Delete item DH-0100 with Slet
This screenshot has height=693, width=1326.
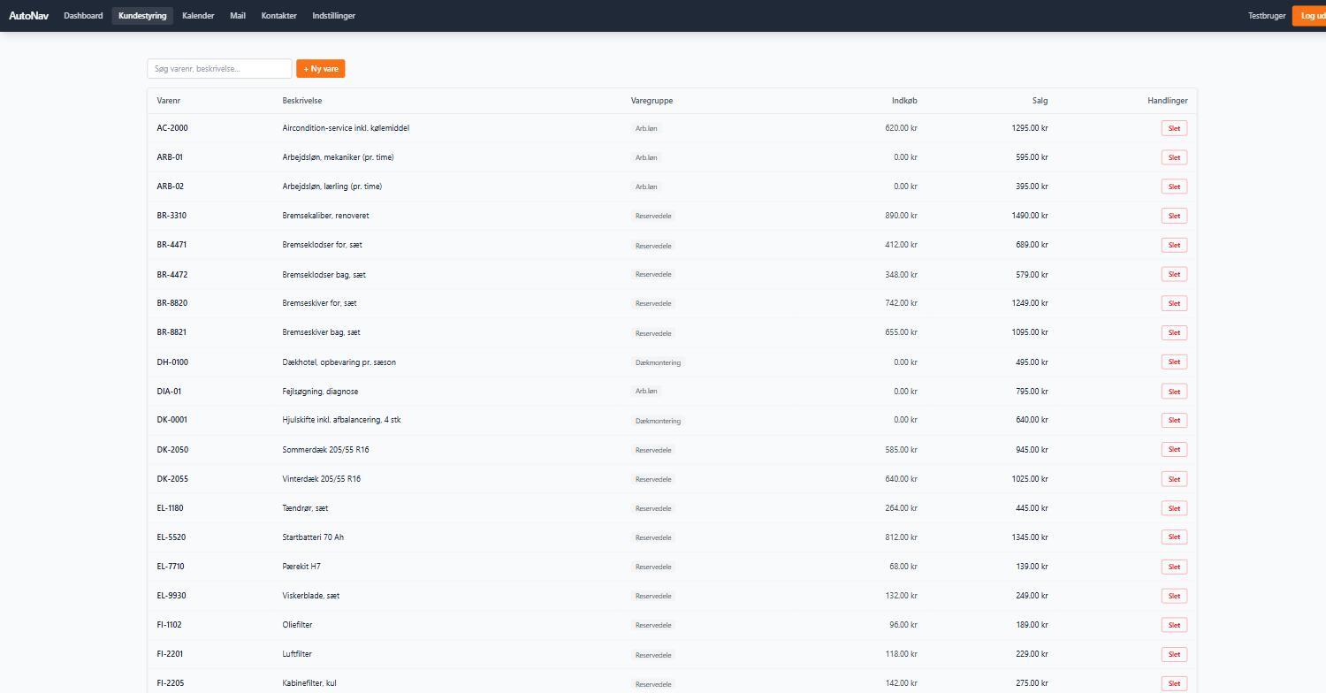(1174, 362)
